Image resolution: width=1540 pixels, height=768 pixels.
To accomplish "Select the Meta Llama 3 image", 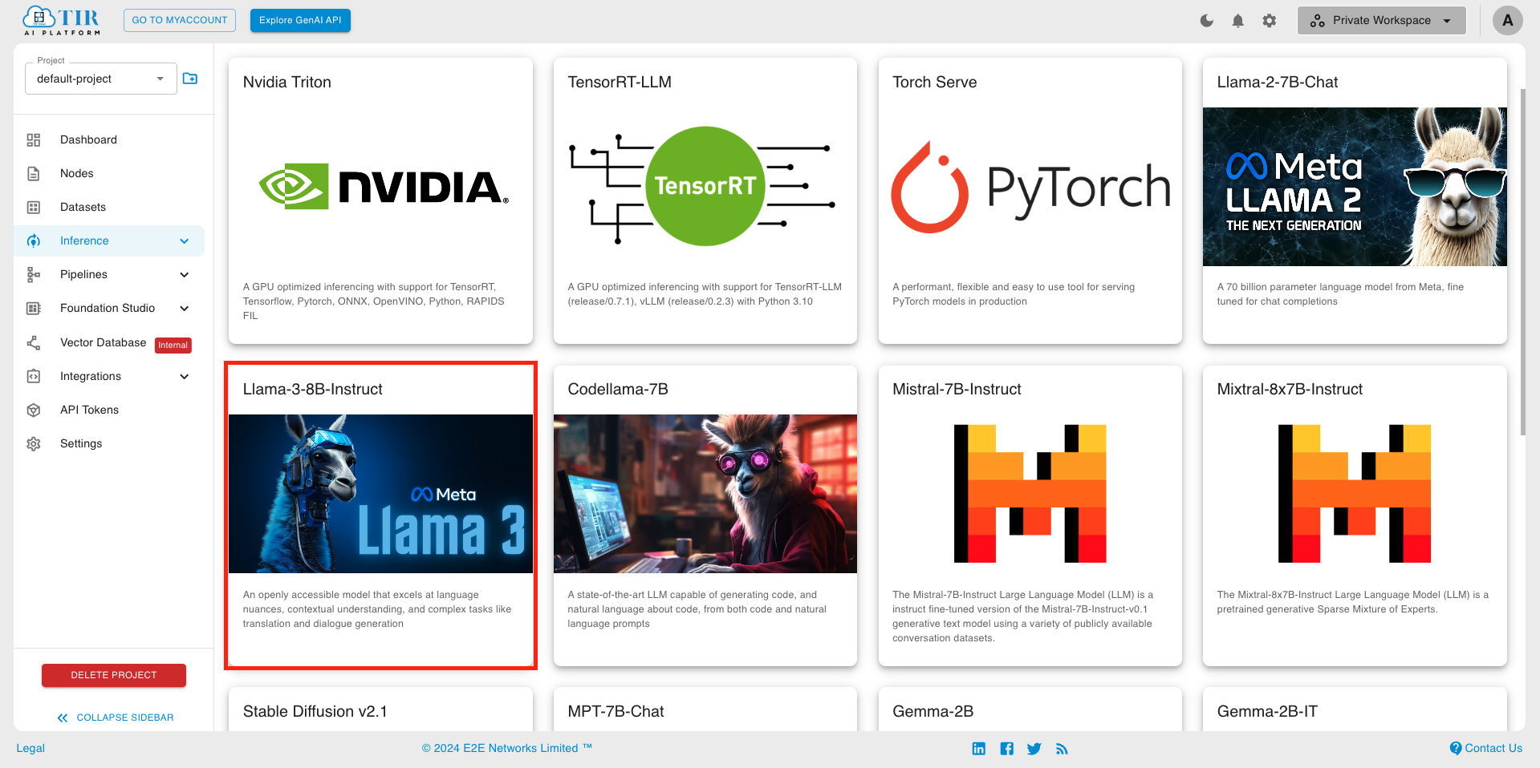I will tap(381, 494).
